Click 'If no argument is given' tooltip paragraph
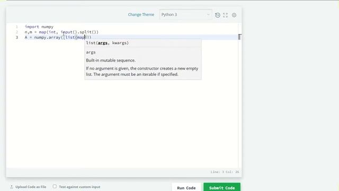 pyautogui.click(x=142, y=71)
